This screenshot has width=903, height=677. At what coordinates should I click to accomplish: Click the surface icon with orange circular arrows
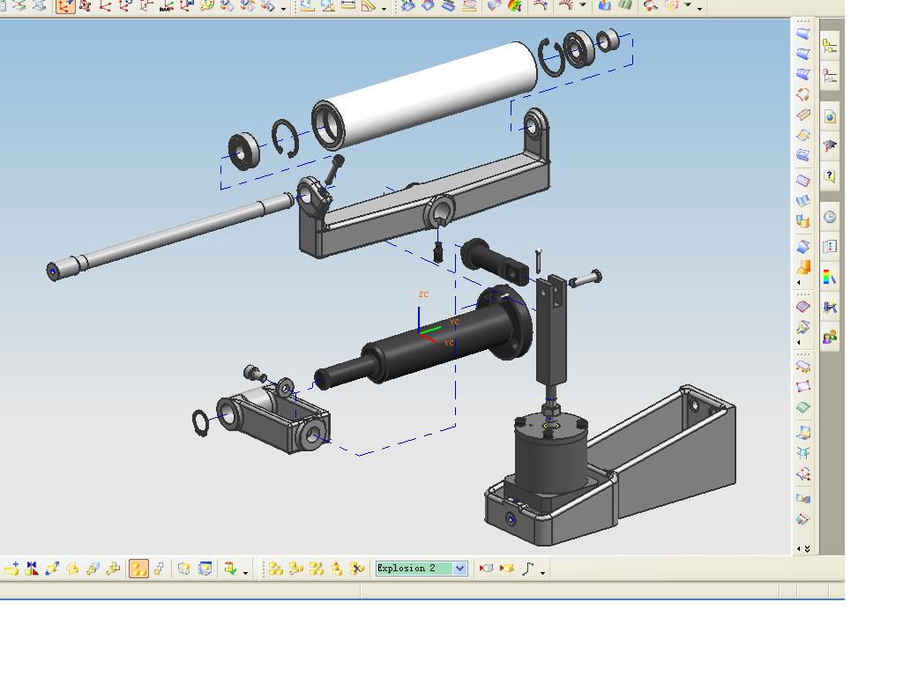point(802,94)
